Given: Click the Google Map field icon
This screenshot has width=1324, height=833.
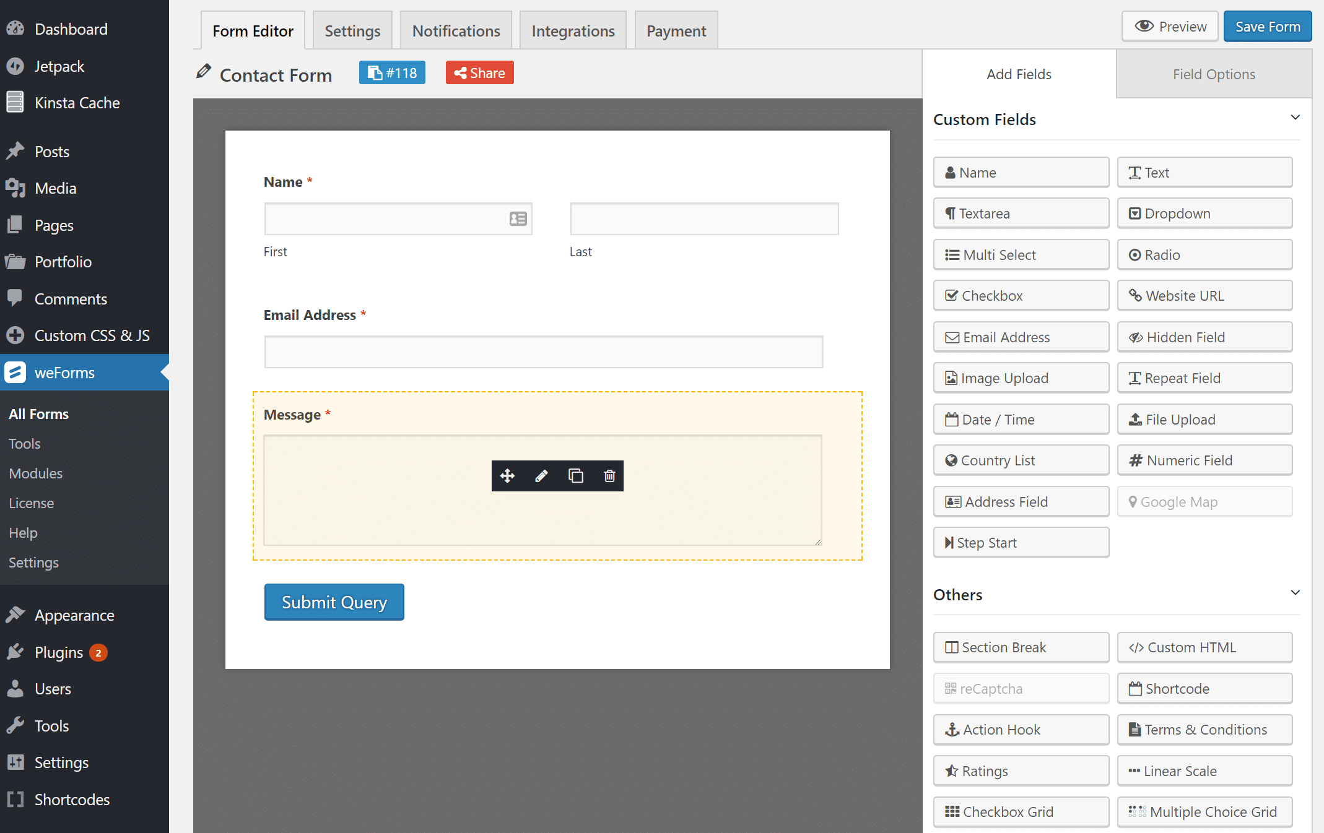Looking at the screenshot, I should pyautogui.click(x=1136, y=501).
